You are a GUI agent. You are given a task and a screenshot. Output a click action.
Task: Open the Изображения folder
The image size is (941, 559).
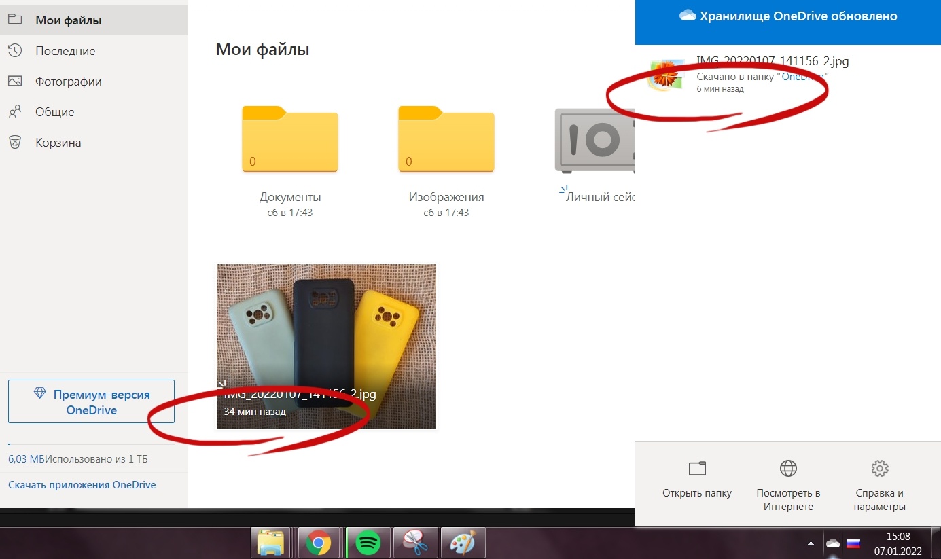pos(446,139)
